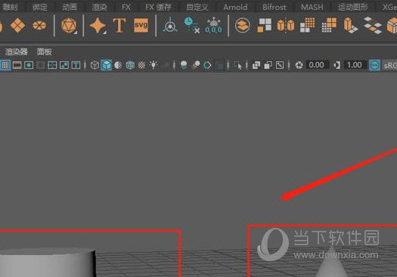
Task: Toggle the viewport grid display
Action: point(5,65)
